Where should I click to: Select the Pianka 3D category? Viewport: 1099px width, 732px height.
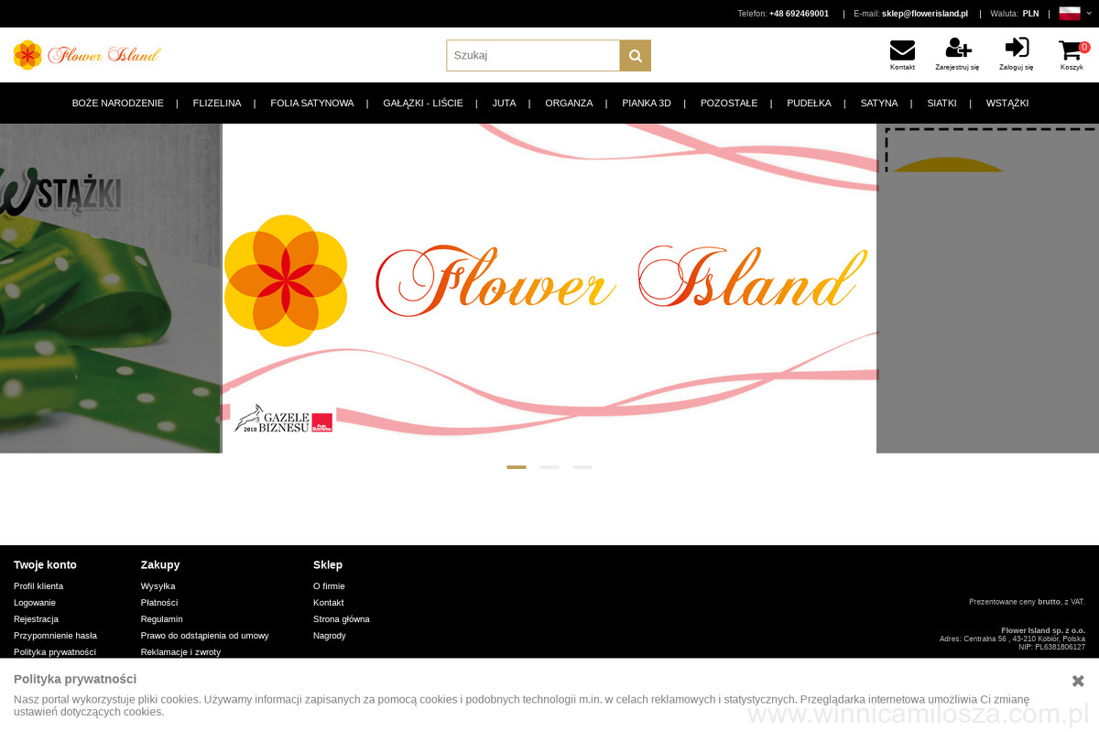[646, 104]
